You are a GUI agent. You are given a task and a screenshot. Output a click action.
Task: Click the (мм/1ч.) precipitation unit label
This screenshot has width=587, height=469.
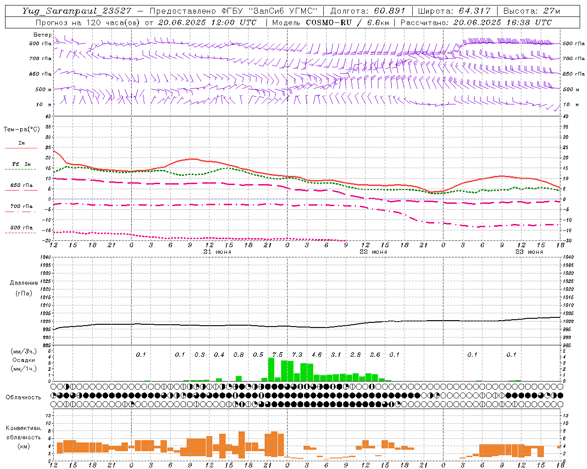tap(24, 369)
